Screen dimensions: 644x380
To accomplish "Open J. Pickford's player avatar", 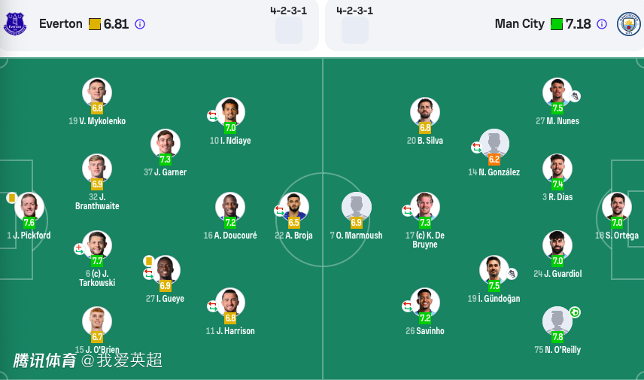I will click(29, 206).
